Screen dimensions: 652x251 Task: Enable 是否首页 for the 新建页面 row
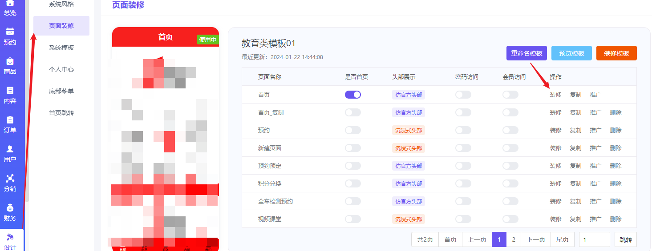pos(353,148)
